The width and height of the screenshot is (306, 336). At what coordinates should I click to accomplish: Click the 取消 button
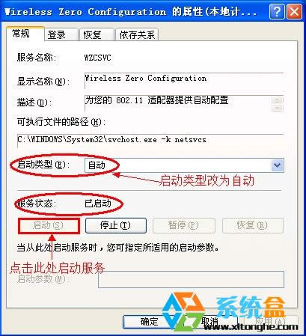click(x=209, y=322)
